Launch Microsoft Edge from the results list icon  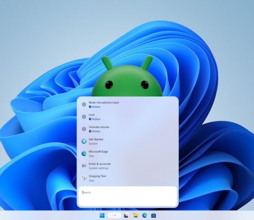coord(84,153)
